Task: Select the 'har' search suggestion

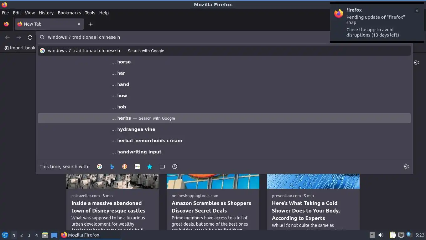Action: point(224,73)
